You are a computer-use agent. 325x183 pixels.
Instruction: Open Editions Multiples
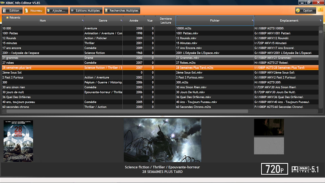[x=85, y=11]
